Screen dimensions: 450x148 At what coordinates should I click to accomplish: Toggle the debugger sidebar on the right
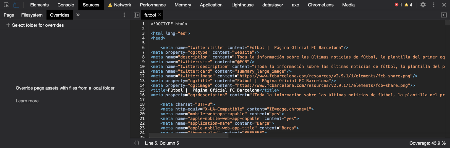[x=444, y=15]
